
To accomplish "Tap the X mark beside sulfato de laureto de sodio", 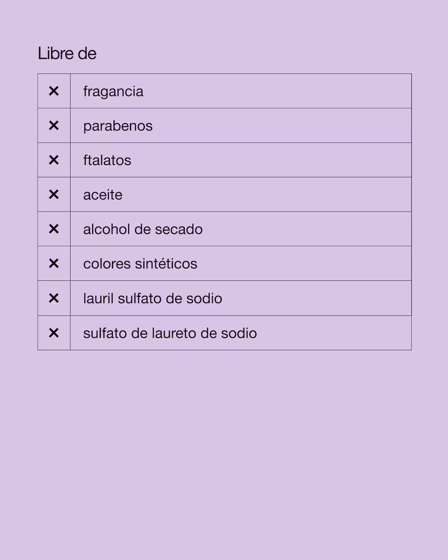I will click(x=54, y=333).
